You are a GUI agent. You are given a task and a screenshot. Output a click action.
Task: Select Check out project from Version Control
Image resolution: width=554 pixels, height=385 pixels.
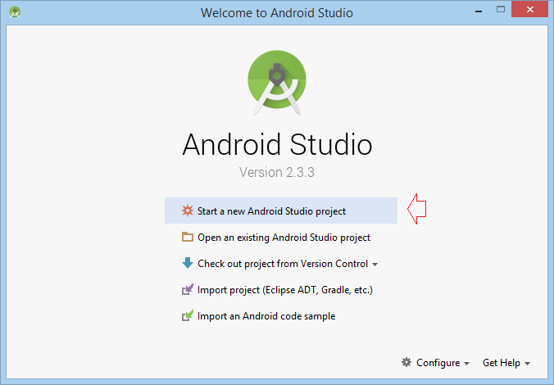click(281, 264)
